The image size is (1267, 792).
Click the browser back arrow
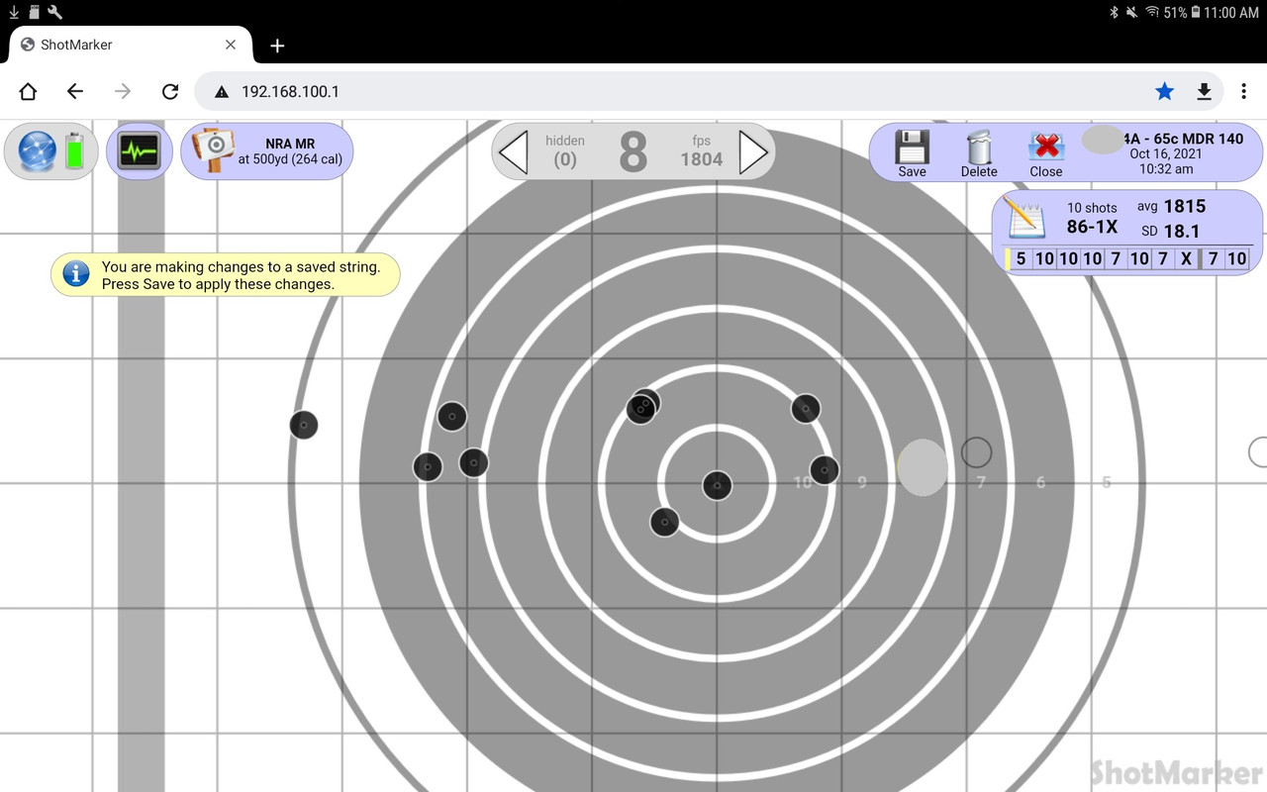(75, 91)
